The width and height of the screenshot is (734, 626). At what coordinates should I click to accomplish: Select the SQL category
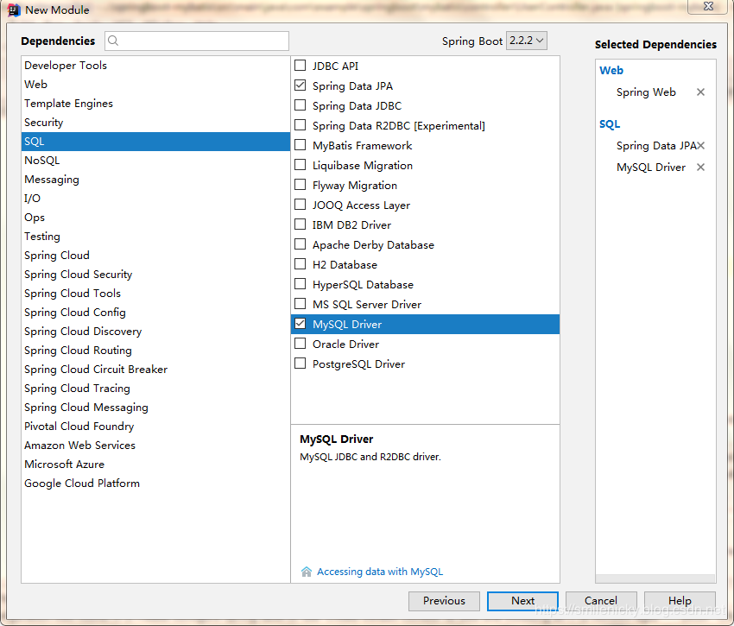(x=155, y=142)
